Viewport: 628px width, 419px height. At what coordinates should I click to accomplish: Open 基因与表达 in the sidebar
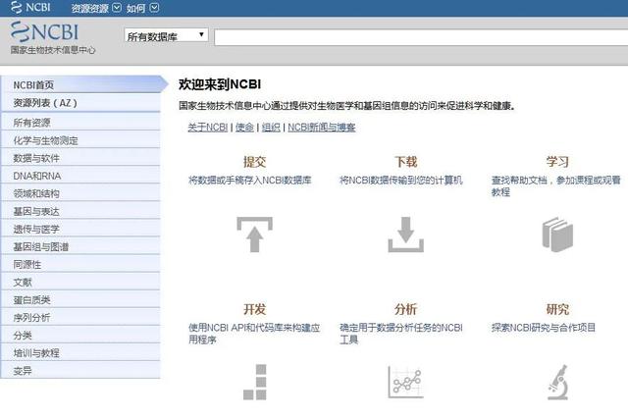point(80,211)
